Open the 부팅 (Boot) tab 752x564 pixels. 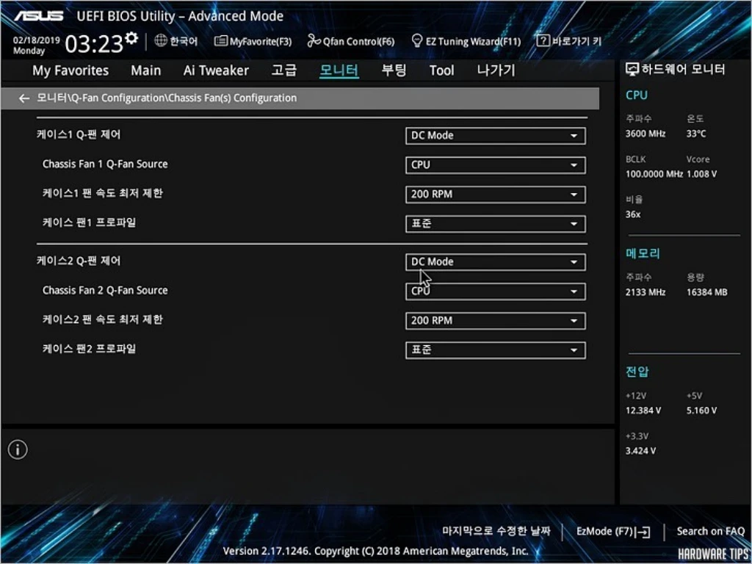click(394, 70)
